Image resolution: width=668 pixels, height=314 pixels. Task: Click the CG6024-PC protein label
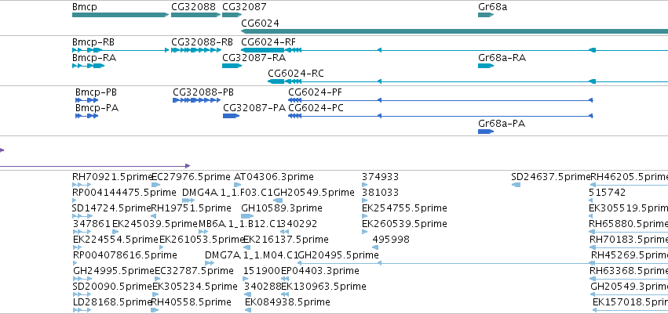(316, 108)
